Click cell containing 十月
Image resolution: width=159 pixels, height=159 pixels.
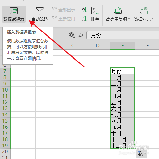click(x=122, y=133)
